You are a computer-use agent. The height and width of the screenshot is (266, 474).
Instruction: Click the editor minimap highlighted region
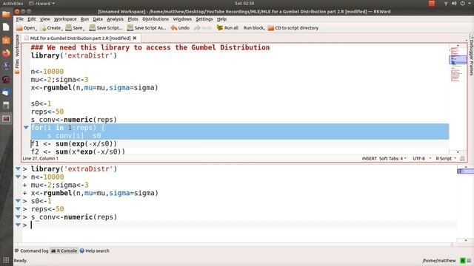(x=458, y=59)
